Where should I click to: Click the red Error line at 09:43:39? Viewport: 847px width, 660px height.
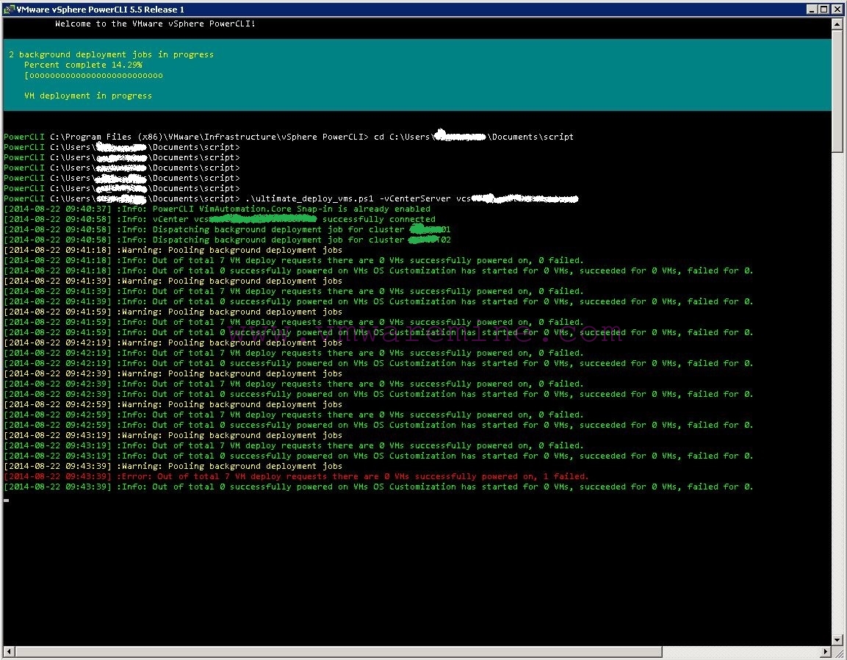[296, 476]
